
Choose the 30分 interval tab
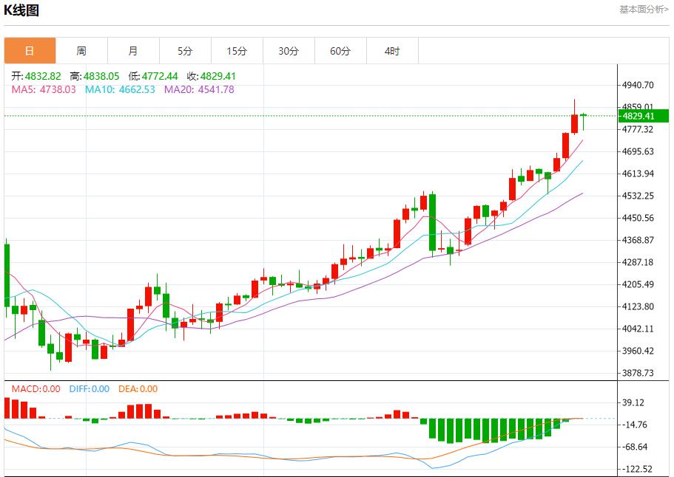[x=289, y=51]
